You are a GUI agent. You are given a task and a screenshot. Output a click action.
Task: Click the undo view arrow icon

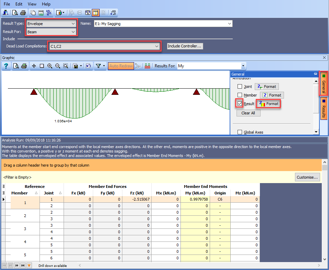(x=88, y=66)
